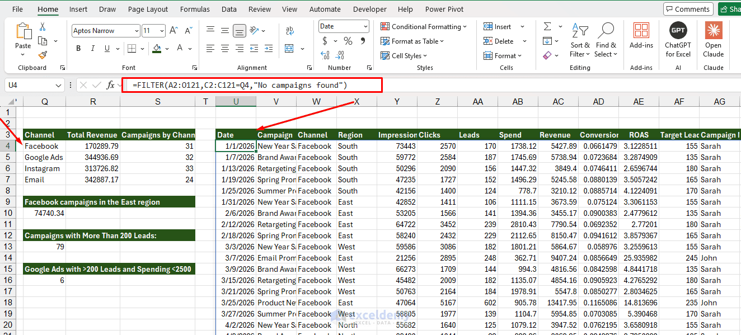Apply Percent Style format
The image size is (741, 335).
(x=348, y=41)
